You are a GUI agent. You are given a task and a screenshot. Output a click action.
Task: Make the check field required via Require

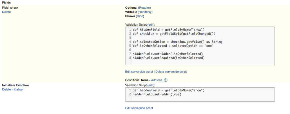[x=145, y=8]
